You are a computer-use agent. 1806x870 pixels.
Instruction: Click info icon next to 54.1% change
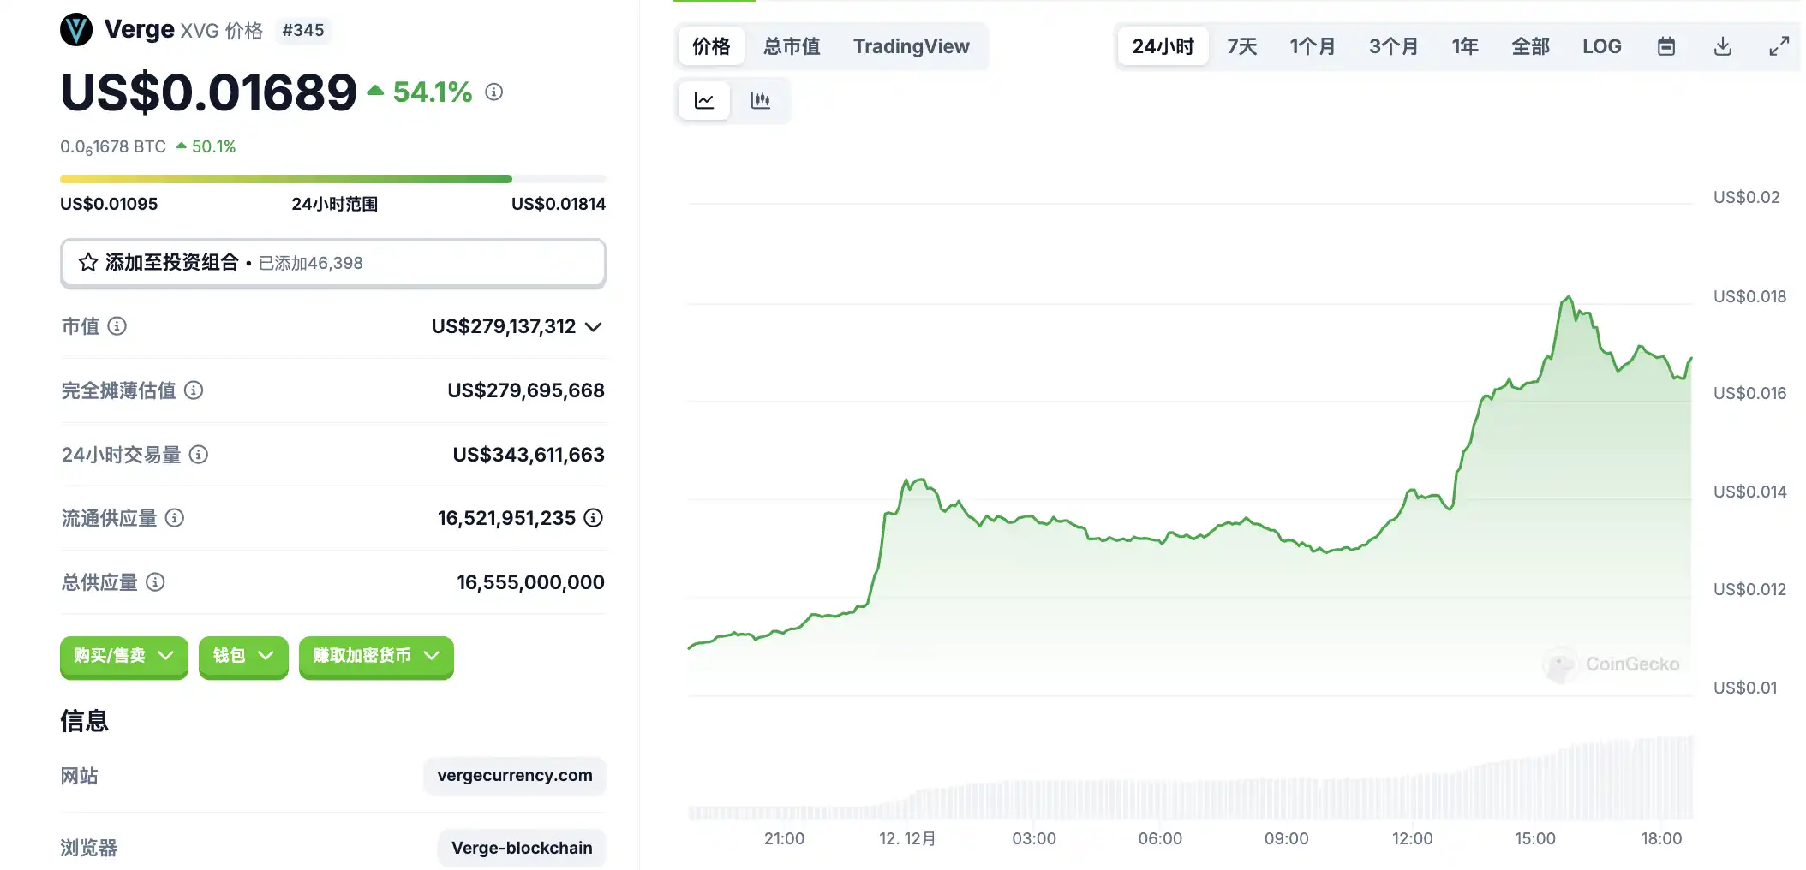point(494,92)
